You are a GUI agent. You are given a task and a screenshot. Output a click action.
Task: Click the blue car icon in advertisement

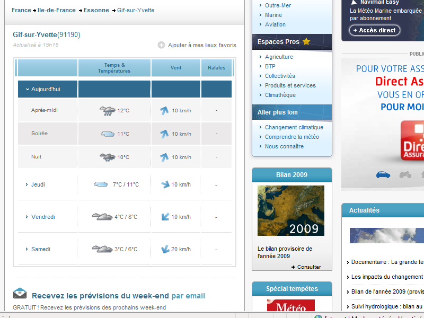[383, 174]
